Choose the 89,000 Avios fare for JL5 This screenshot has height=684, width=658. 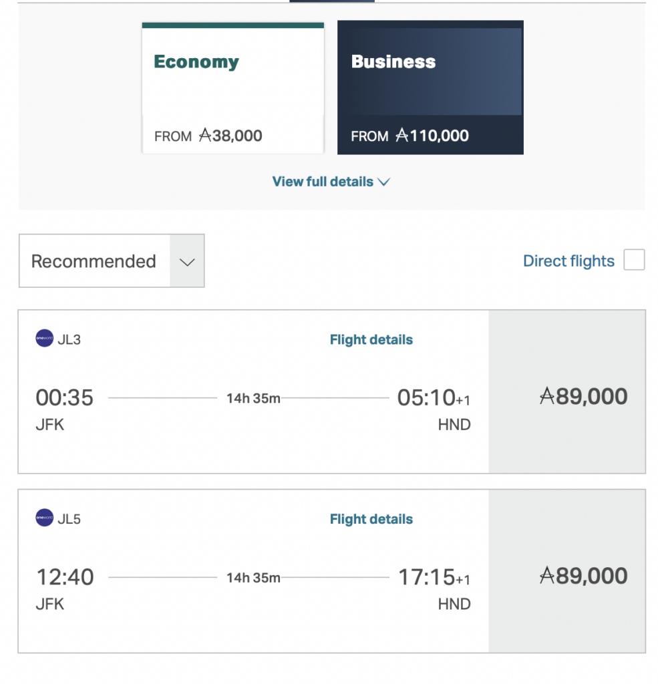click(x=583, y=576)
